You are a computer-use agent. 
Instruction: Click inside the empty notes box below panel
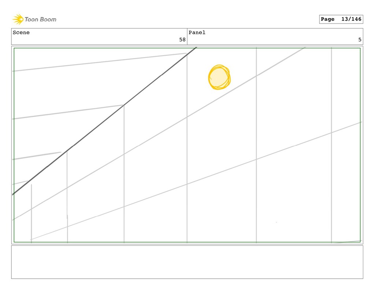coord(187,262)
